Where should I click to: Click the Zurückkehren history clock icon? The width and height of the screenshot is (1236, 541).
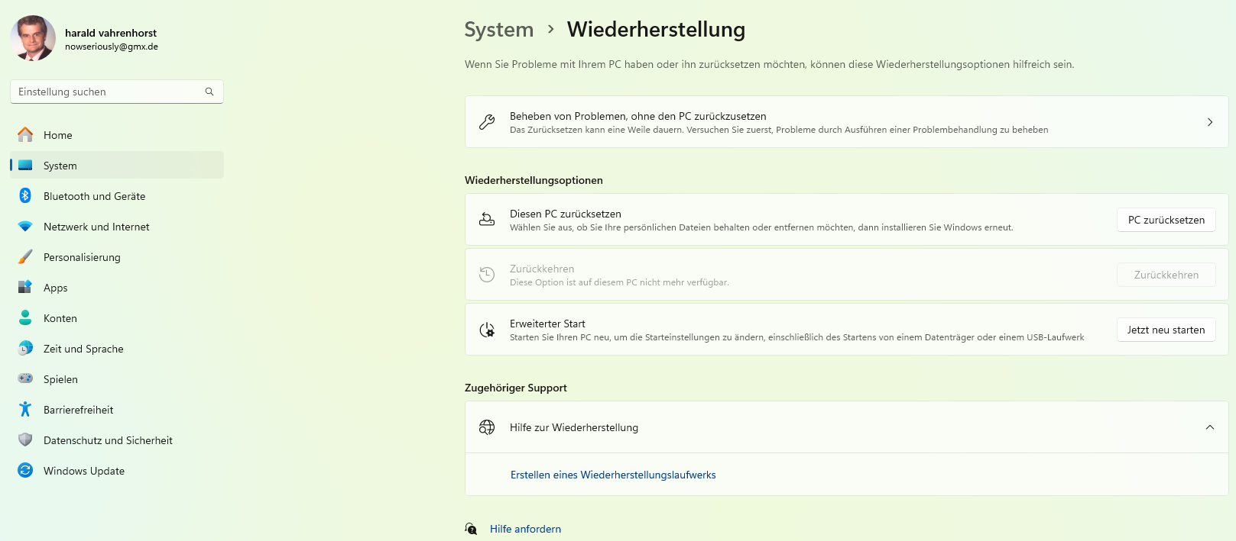(487, 275)
